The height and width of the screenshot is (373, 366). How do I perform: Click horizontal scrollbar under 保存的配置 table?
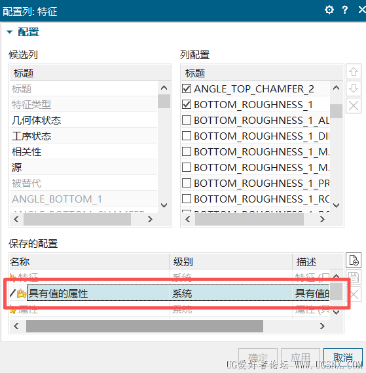145,326
